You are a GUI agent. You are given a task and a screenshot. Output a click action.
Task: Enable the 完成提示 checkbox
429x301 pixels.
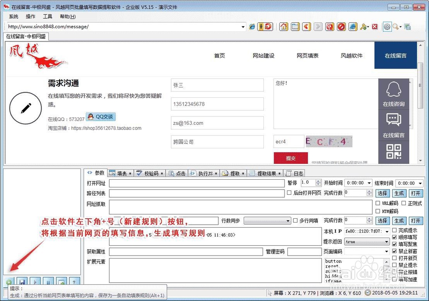(395, 230)
